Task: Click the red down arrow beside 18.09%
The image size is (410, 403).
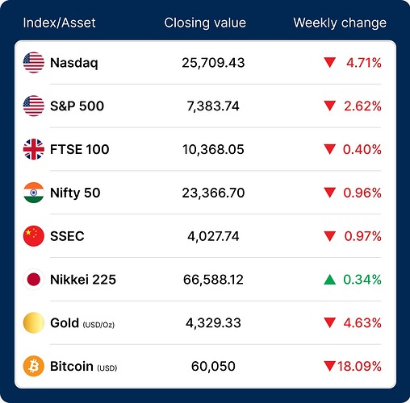Action: click(x=329, y=367)
